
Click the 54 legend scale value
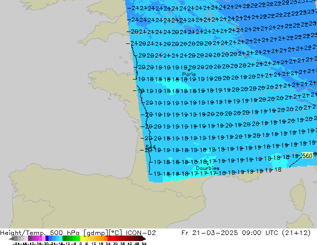tap(144, 243)
